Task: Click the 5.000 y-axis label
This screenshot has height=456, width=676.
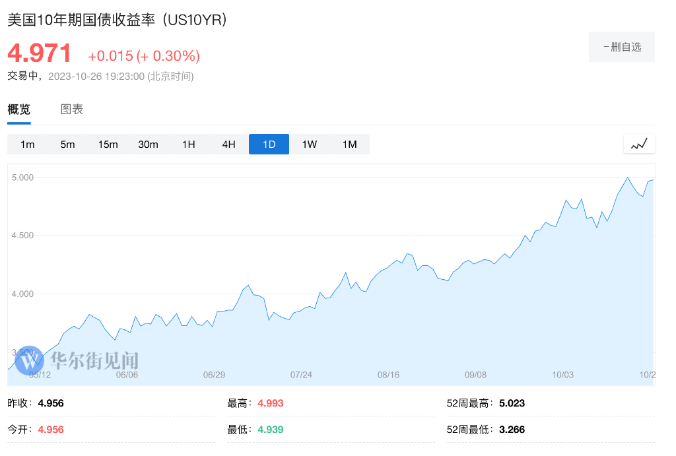Action: click(22, 178)
